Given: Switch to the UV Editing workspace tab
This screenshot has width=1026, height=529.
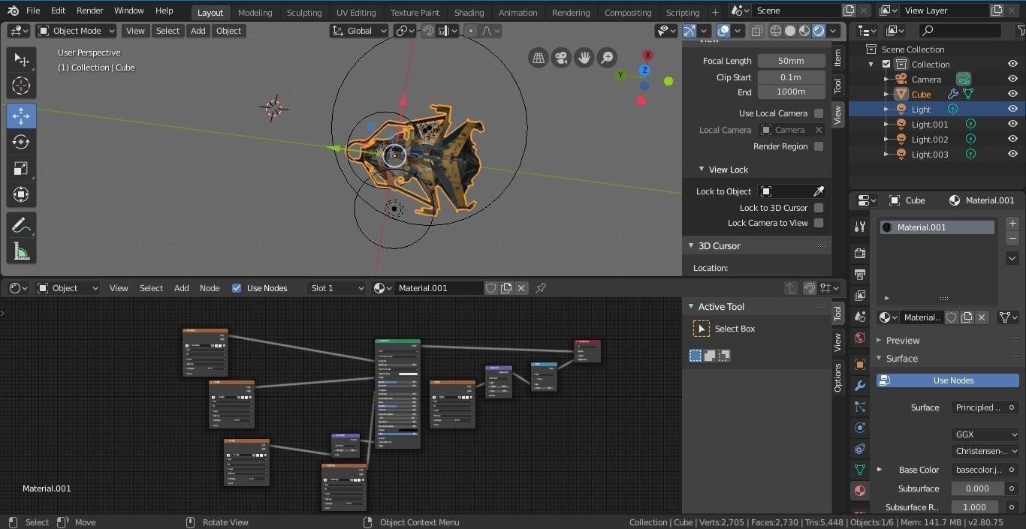Looking at the screenshot, I should 356,13.
